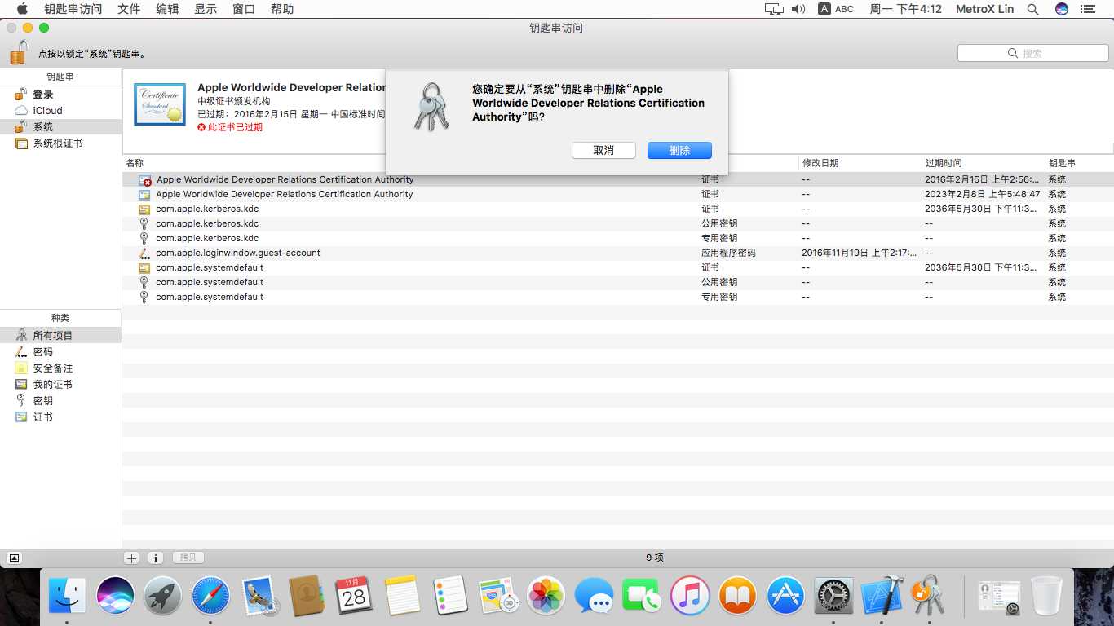
Task: Click the com.apple.systemdefault 公用密钥 row key icon
Action: (x=144, y=282)
